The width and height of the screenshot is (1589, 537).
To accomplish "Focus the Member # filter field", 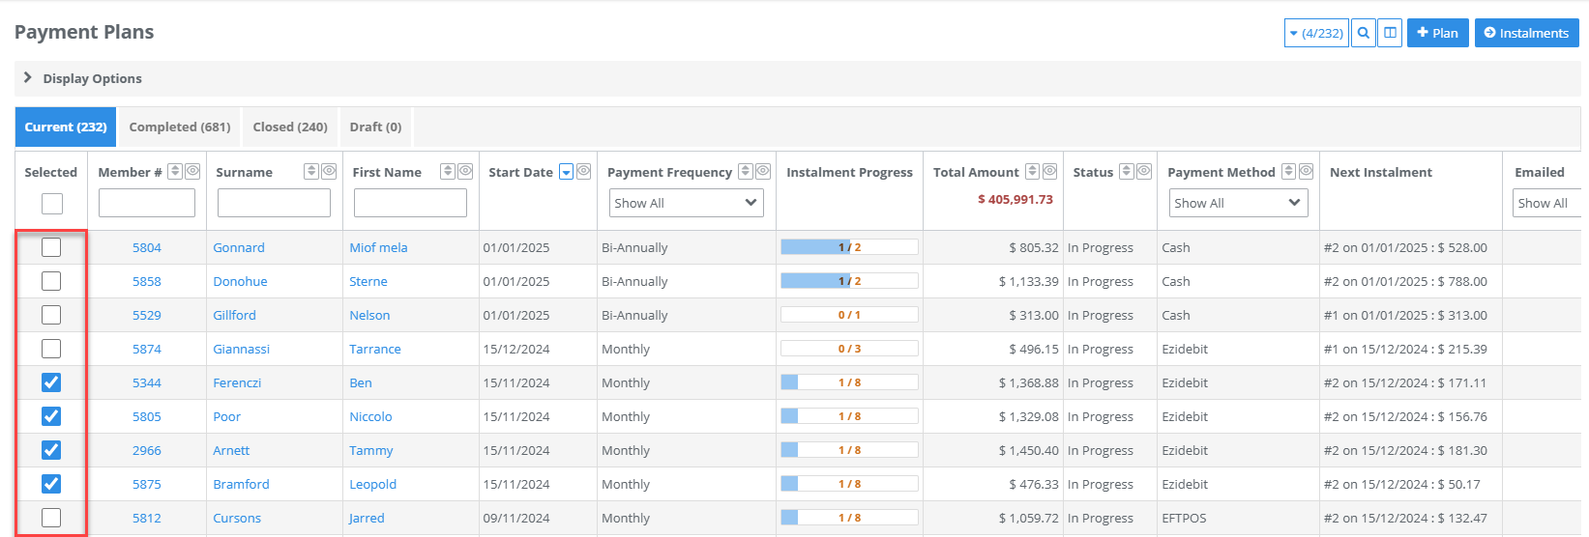I will coord(147,203).
